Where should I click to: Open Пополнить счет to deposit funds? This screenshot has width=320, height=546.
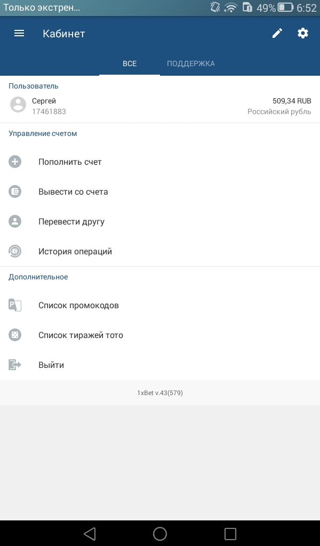(x=160, y=162)
